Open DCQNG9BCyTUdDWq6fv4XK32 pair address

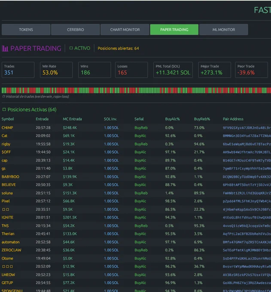click(247, 177)
